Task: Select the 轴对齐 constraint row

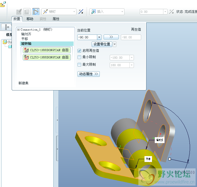Action: tap(26, 34)
